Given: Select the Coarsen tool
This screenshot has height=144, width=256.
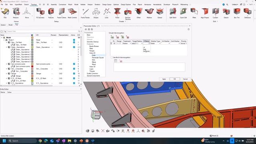Looking at the screenshot, I should pos(215,13).
